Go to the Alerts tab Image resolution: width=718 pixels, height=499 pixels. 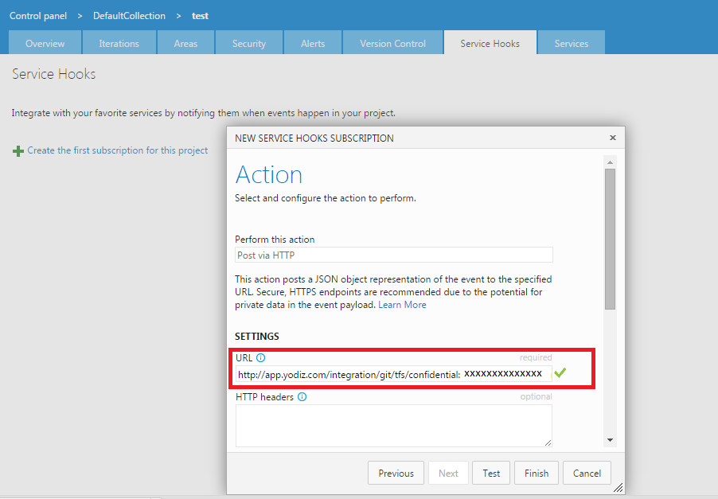coord(313,44)
